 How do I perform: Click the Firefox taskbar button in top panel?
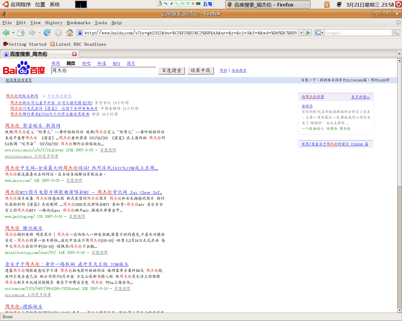(x=268, y=4)
